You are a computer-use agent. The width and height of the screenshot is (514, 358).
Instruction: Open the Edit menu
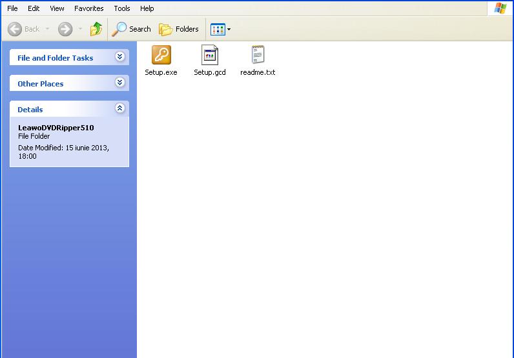pos(34,8)
